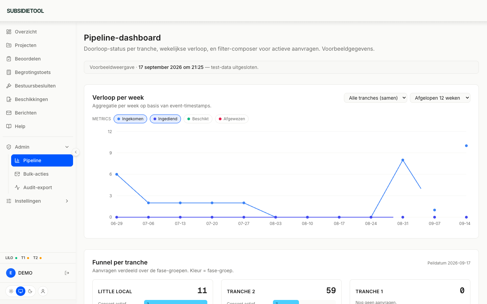The image size is (487, 304).
Task: Click the logout icon next to DEMO
Action: pyautogui.click(x=67, y=273)
